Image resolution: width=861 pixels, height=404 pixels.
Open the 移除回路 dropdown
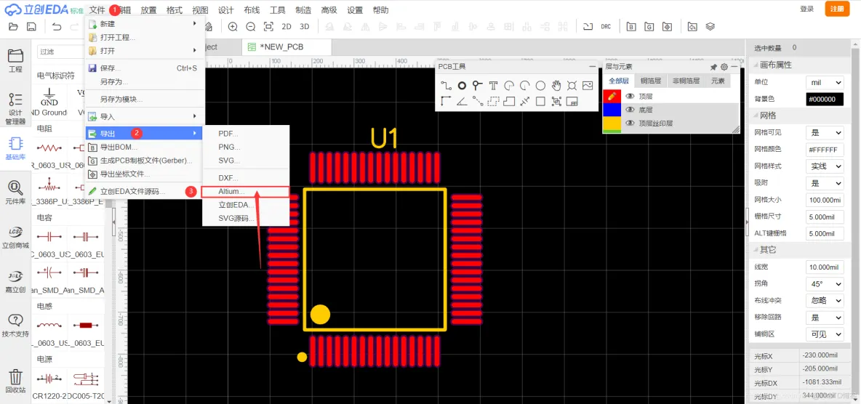pos(825,318)
